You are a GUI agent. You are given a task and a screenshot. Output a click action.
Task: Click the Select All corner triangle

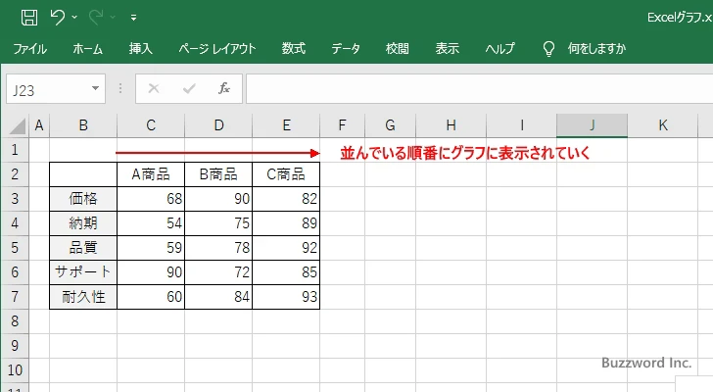(x=16, y=125)
